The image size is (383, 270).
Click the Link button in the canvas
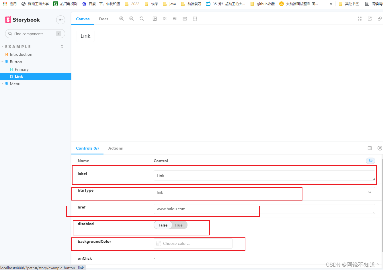[85, 36]
